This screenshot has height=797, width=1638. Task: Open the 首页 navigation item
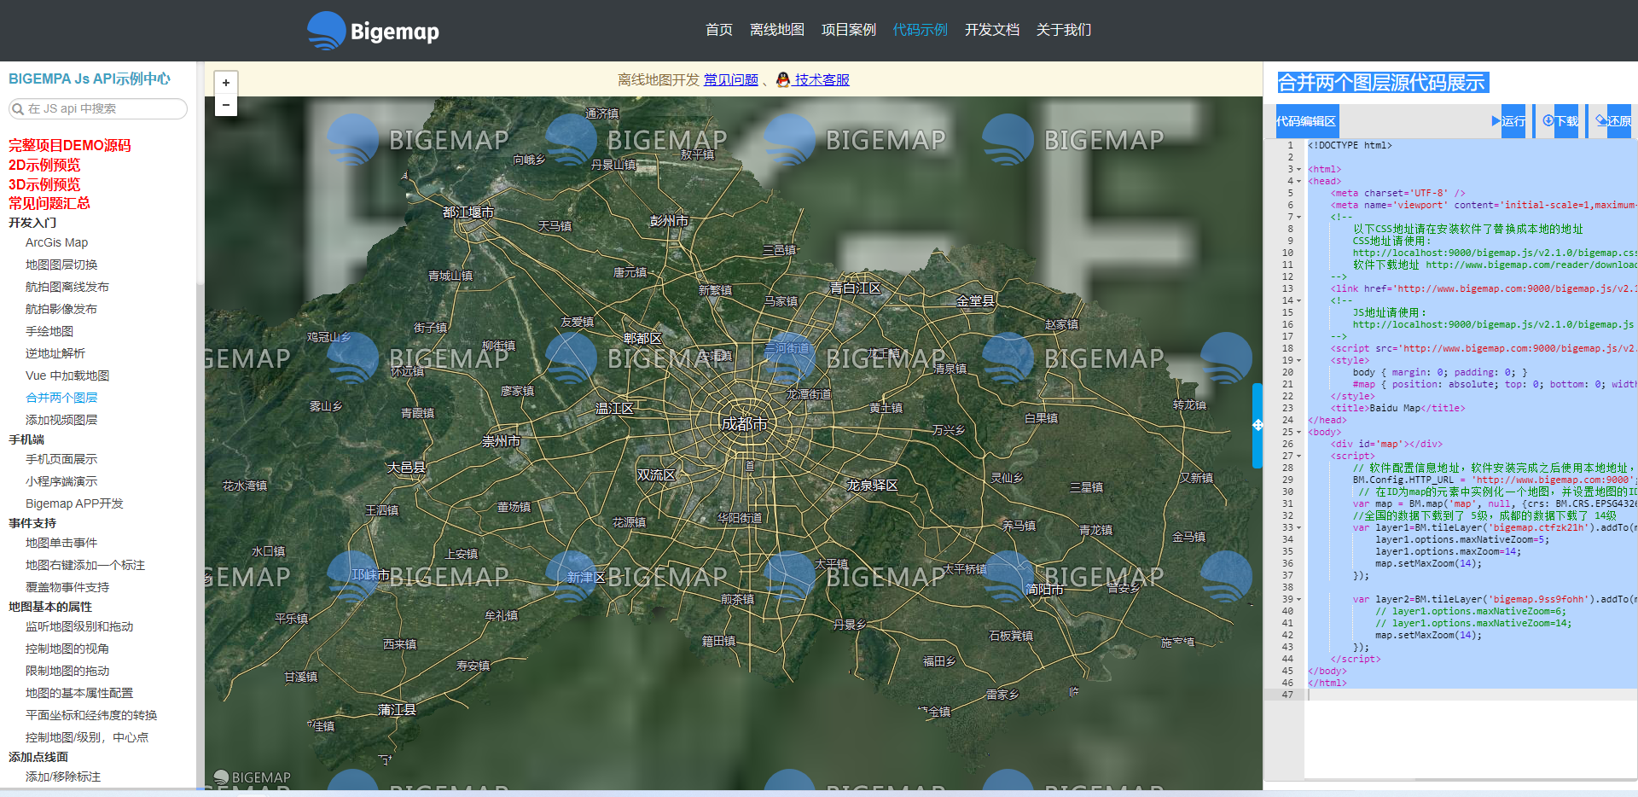click(718, 30)
